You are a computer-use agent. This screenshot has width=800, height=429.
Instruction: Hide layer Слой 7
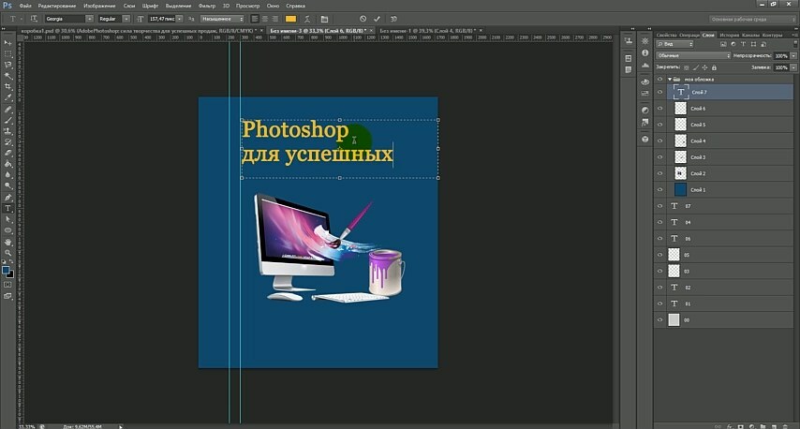tap(659, 93)
